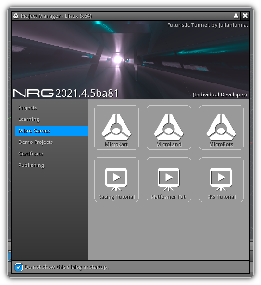261x285 pixels.
Task: Select Micro Games in the sidebar
Action: (51, 131)
